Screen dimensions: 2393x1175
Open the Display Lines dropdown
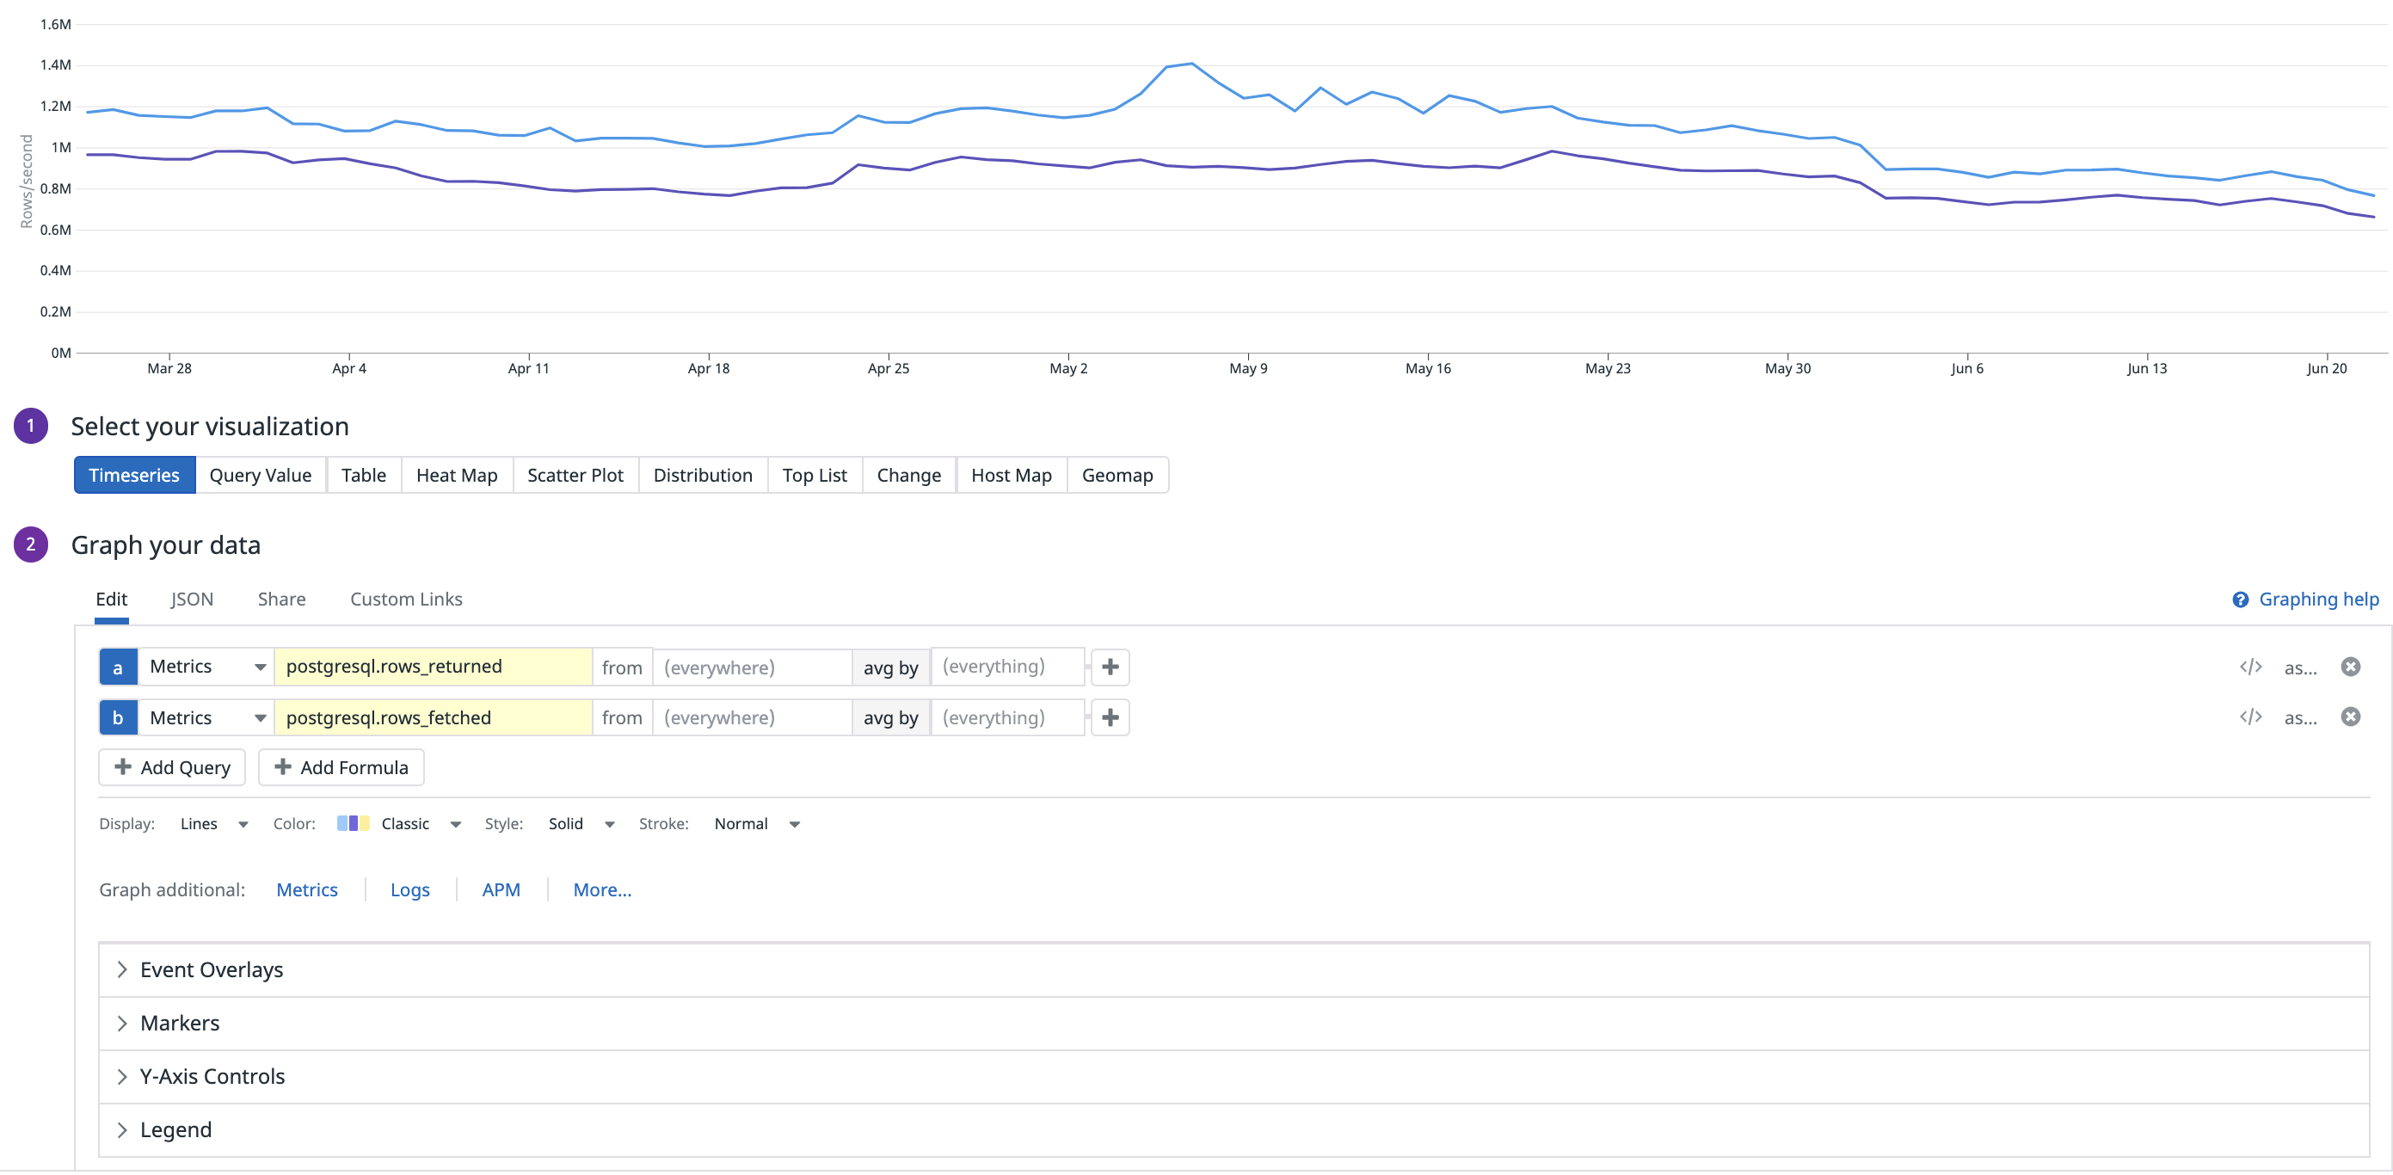pos(213,824)
